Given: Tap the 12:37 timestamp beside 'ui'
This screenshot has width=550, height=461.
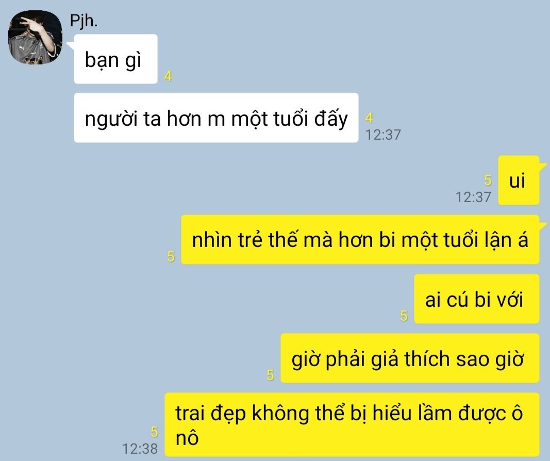Looking at the screenshot, I should tap(473, 197).
